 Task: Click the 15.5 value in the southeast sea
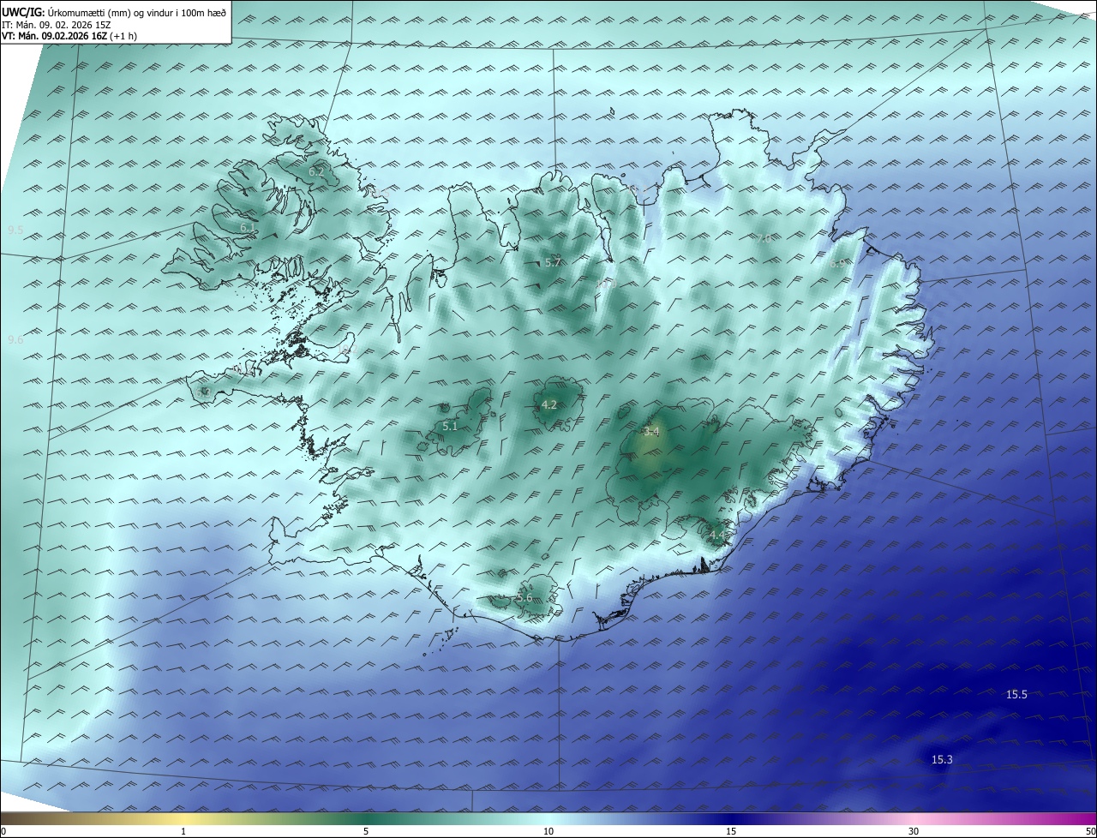[x=1016, y=695]
